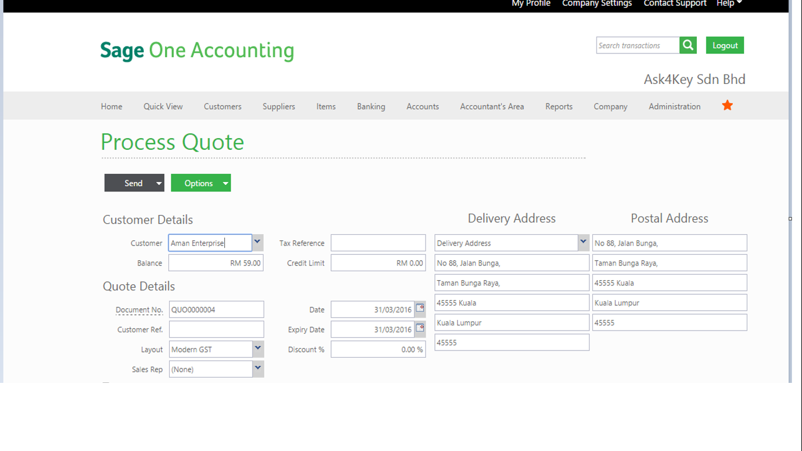Open the Contact Support link
This screenshot has width=802, height=451.
(x=675, y=4)
